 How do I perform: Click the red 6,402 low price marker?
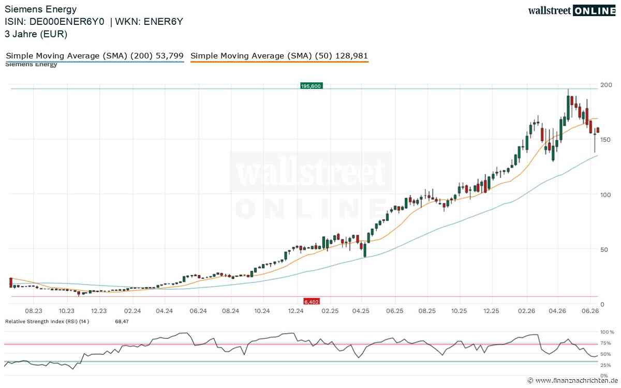point(312,301)
